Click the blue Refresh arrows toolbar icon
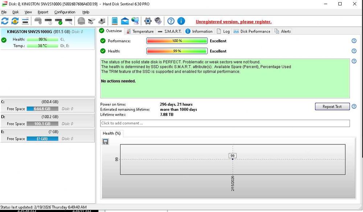This screenshot has height=212, width=363. point(5,21)
